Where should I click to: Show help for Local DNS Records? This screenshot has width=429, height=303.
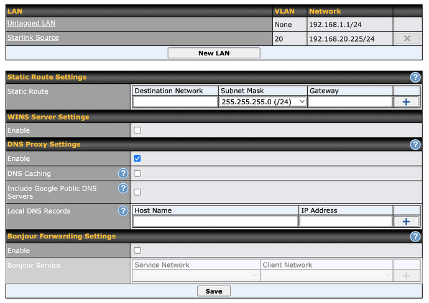click(x=123, y=211)
